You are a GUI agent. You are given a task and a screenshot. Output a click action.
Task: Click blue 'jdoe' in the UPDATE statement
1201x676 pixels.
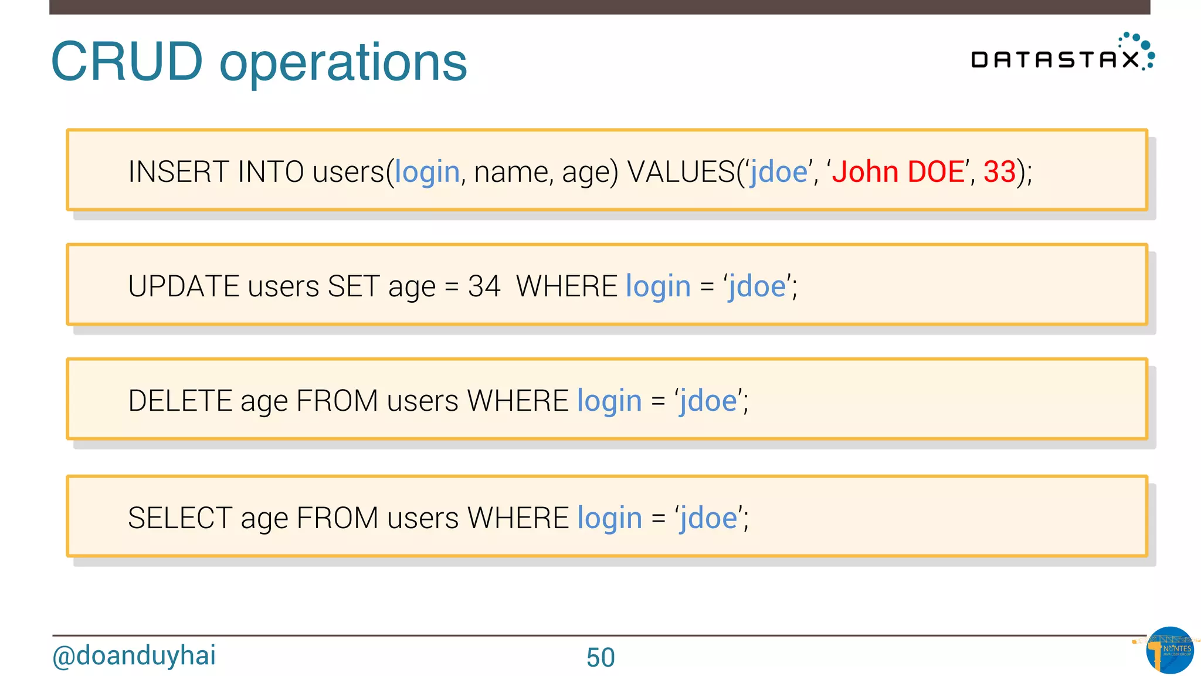(757, 287)
